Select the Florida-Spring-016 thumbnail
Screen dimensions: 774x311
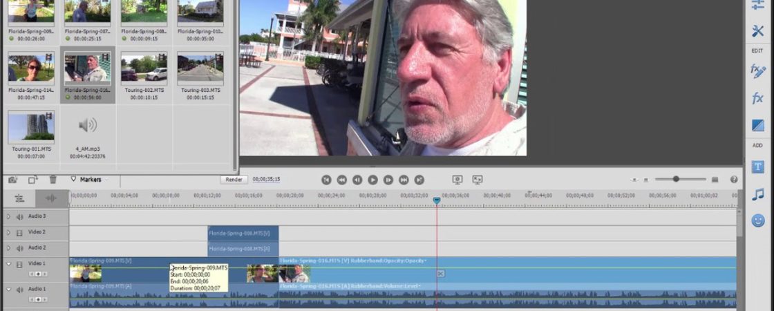(87, 68)
